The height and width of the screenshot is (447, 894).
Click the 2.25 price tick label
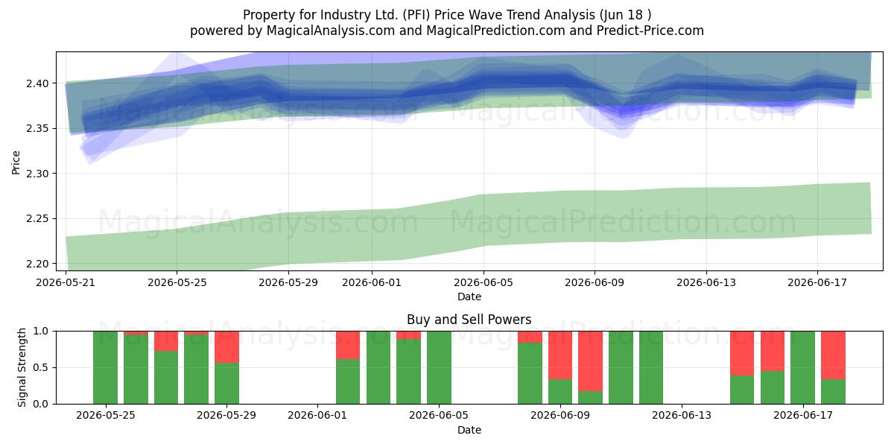(39, 219)
